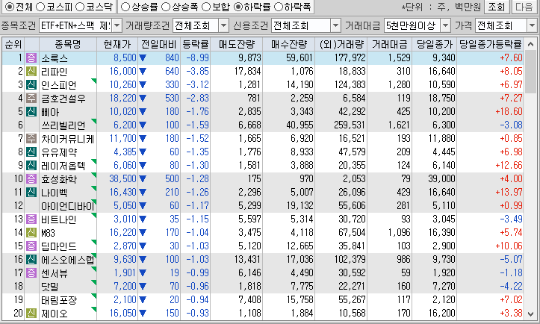Click the 증 badge beside 비트나인
This screenshot has width=540, height=324.
[x=31, y=219]
